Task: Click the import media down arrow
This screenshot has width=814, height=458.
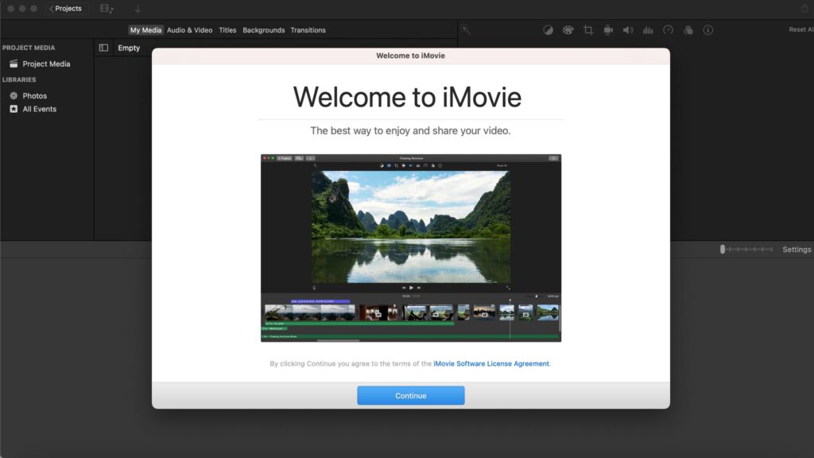Action: (x=138, y=8)
